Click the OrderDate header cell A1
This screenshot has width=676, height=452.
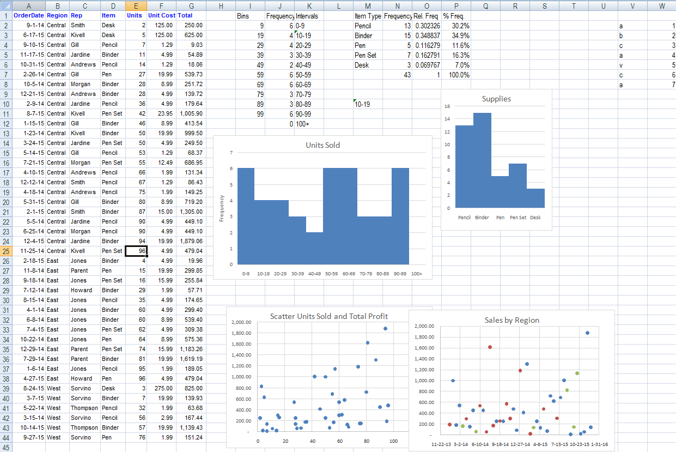28,15
